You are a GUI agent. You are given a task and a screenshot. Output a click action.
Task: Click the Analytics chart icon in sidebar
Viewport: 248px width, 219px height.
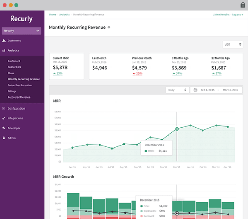(x=4, y=51)
